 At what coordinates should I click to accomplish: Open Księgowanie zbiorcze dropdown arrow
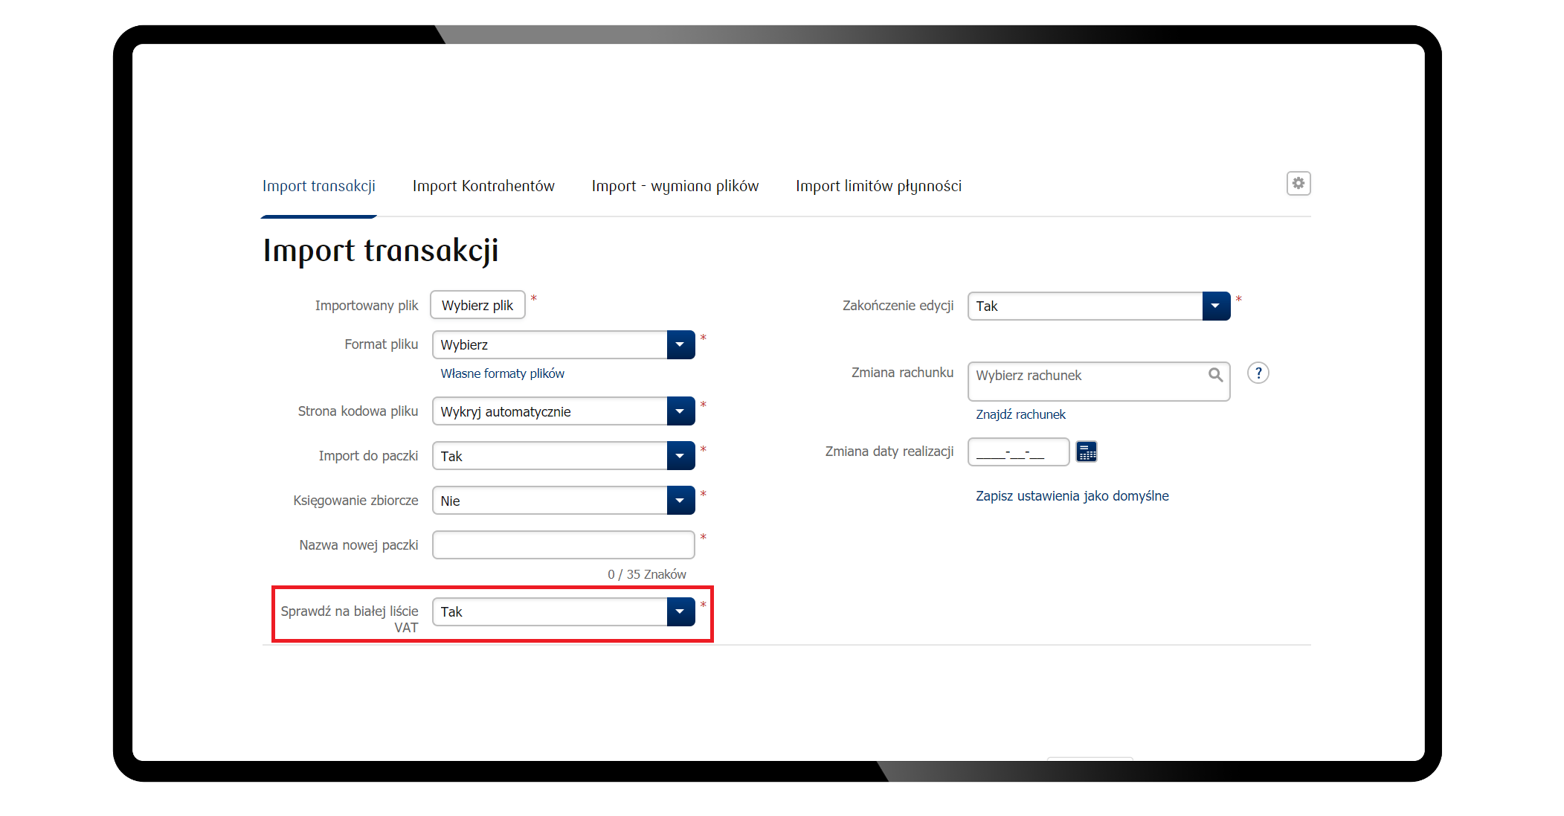680,501
